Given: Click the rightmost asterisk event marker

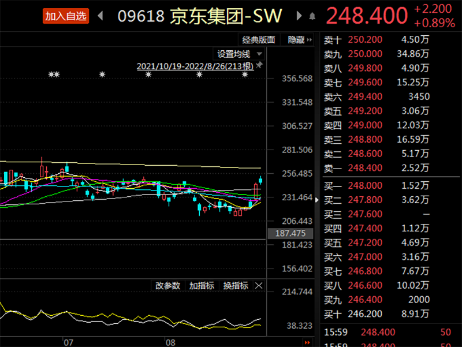Looking at the screenshot, I should point(245,75).
